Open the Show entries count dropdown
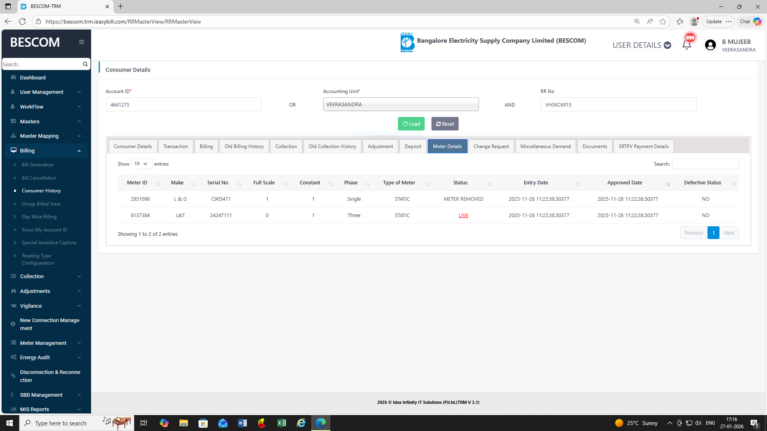 (x=141, y=164)
